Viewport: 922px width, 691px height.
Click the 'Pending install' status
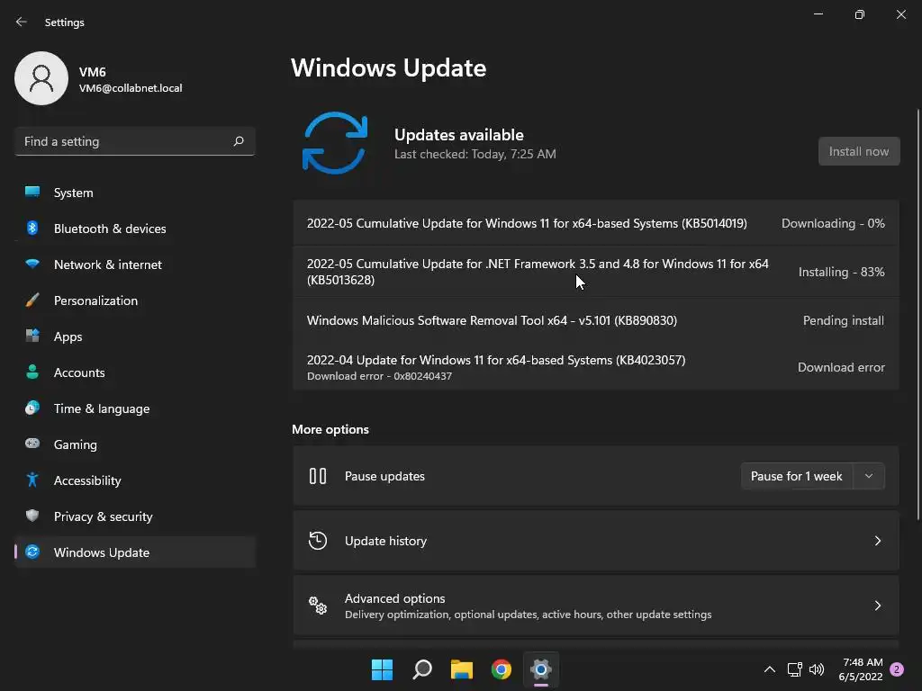tap(843, 320)
